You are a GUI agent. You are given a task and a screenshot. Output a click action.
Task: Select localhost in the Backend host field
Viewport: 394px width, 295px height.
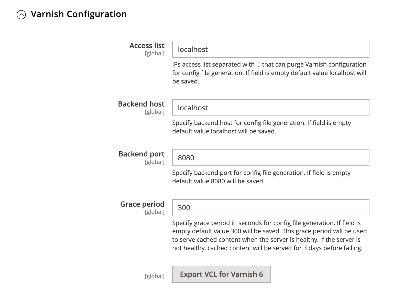192,108
